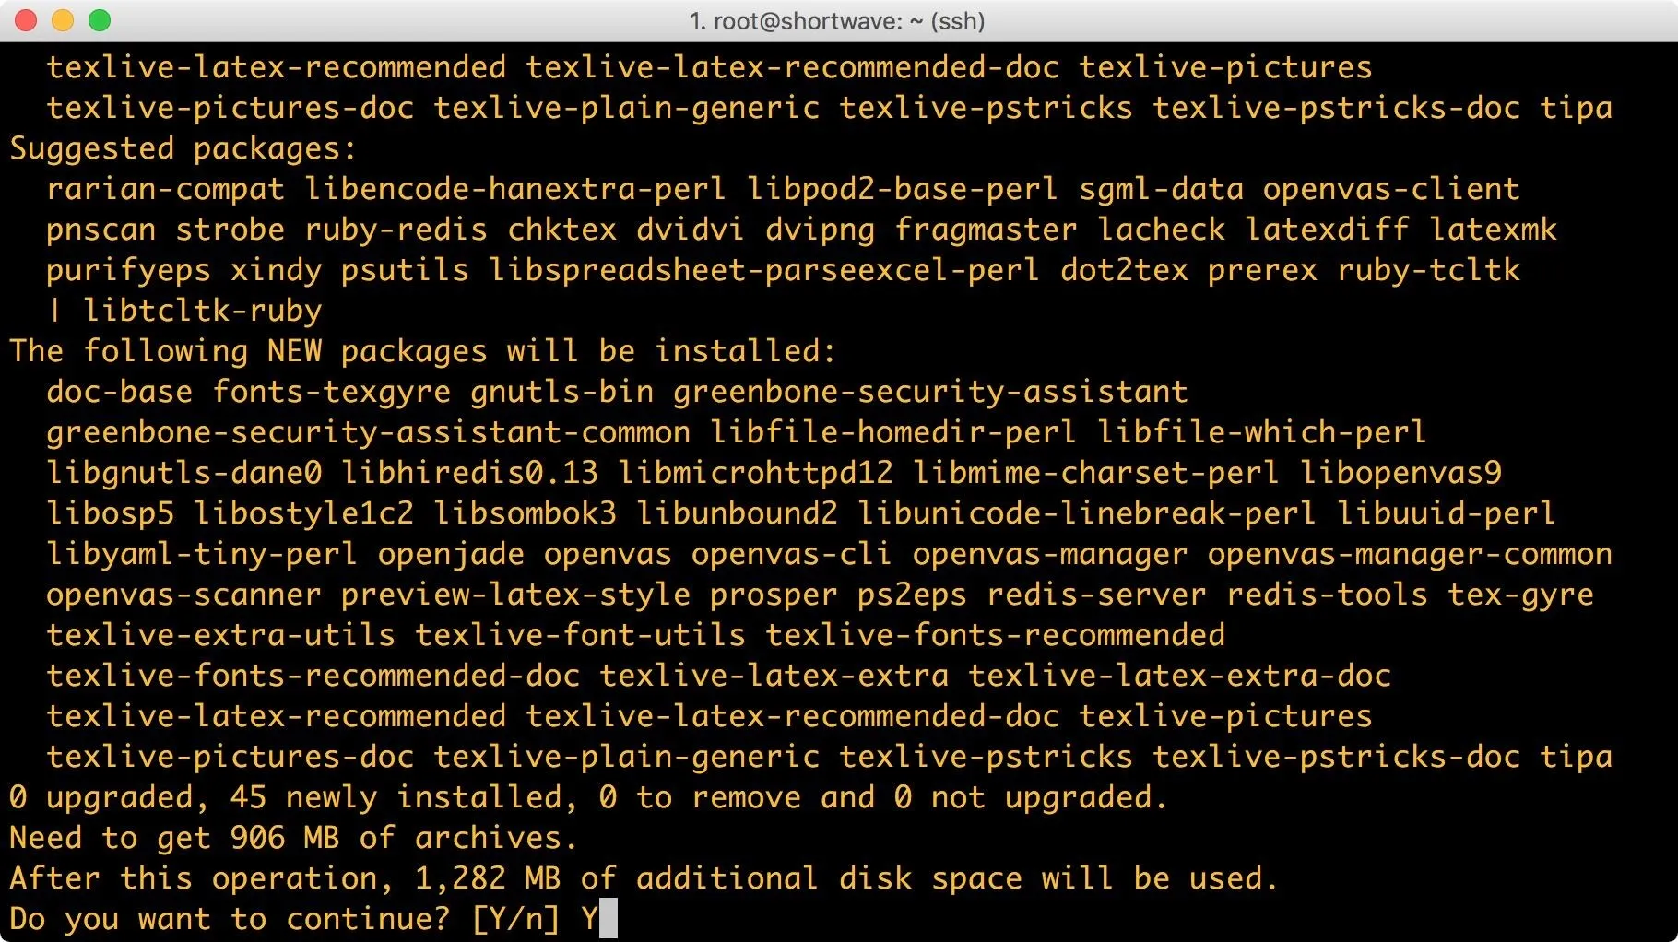The image size is (1678, 942).
Task: Click the yellow minimize window button
Action: pos(63,20)
